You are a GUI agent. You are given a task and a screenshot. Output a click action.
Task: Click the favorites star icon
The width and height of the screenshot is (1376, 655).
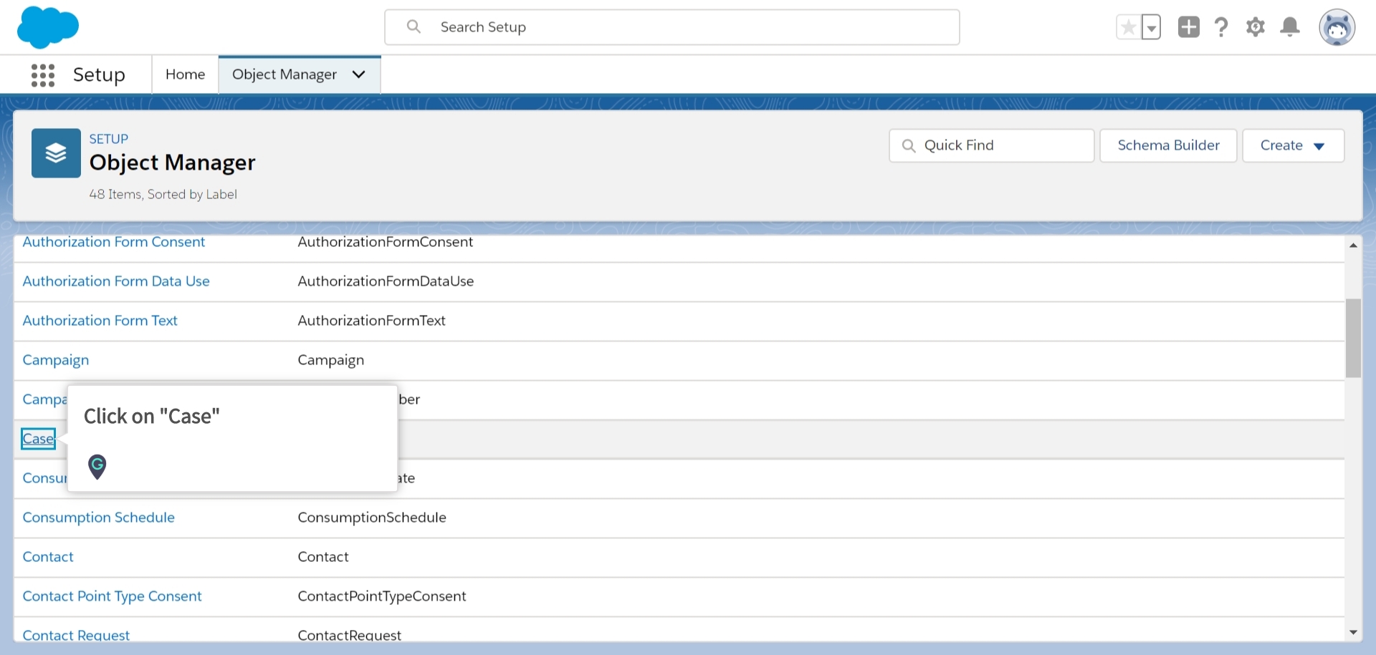click(x=1128, y=27)
